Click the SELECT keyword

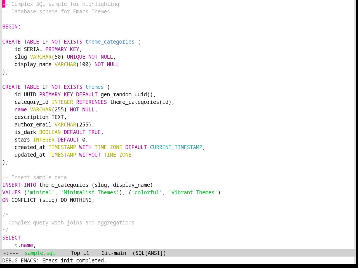coord(11,238)
